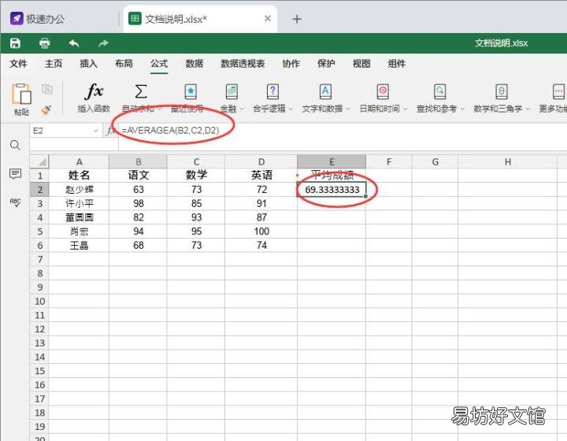Expand the Logical functions dropdown arrow
Screen dimensions: 567x441
tap(291, 109)
